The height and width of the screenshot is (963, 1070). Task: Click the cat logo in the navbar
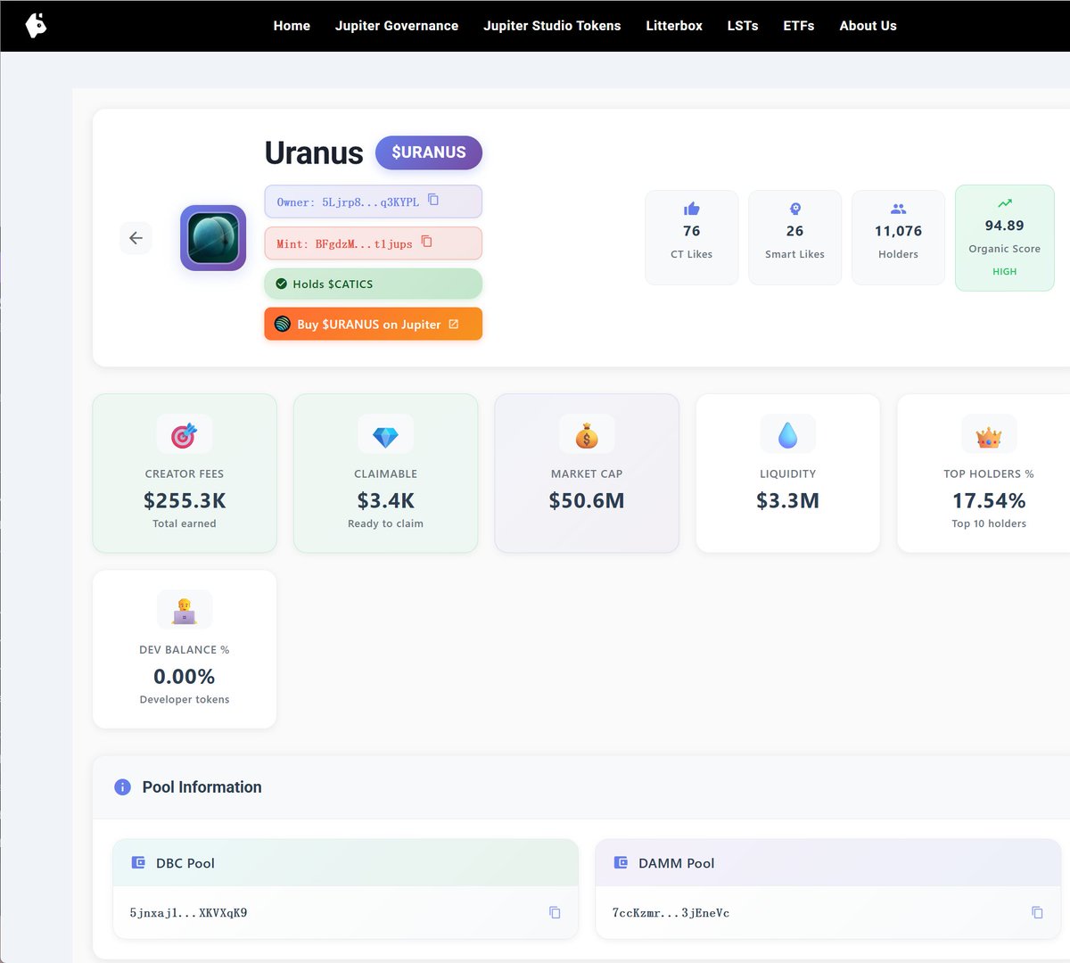36,26
